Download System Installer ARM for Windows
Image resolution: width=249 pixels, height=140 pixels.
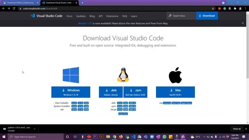point(86,106)
